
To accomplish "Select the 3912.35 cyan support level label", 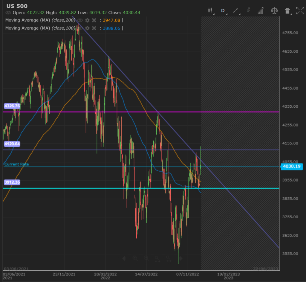I will coord(12,182).
